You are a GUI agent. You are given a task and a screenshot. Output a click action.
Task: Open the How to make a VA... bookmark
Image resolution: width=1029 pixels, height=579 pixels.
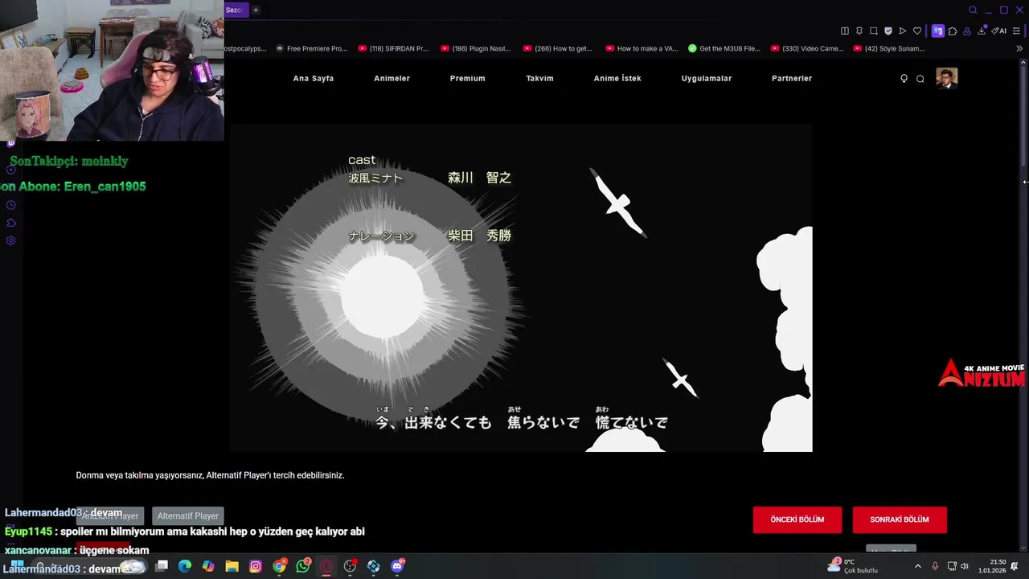[642, 48]
